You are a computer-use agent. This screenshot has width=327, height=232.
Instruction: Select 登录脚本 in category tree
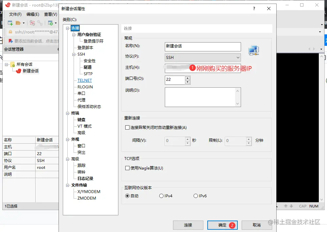85,47
